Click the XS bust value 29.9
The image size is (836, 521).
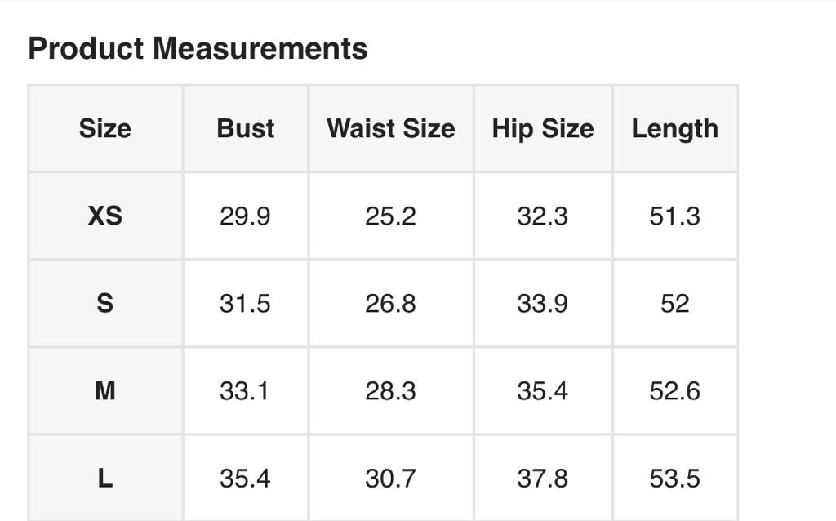[245, 216]
